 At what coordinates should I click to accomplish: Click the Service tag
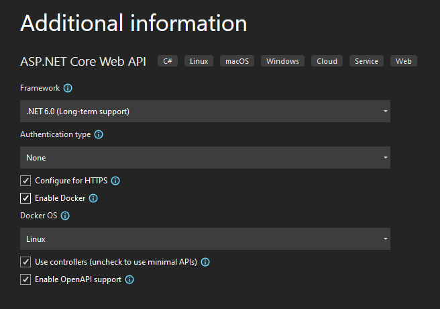366,61
